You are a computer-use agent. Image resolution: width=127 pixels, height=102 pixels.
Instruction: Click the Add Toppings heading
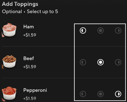20,4
